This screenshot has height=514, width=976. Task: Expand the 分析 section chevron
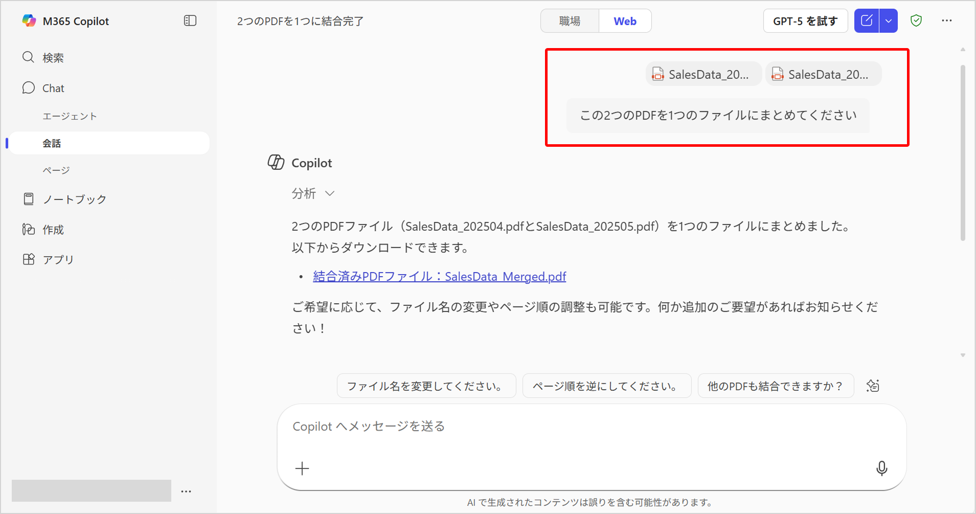tap(330, 193)
